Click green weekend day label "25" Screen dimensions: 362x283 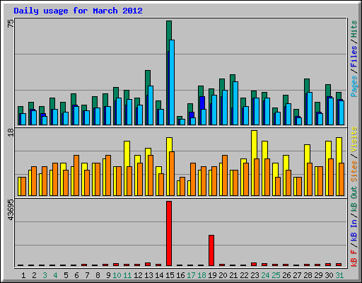[276, 275]
